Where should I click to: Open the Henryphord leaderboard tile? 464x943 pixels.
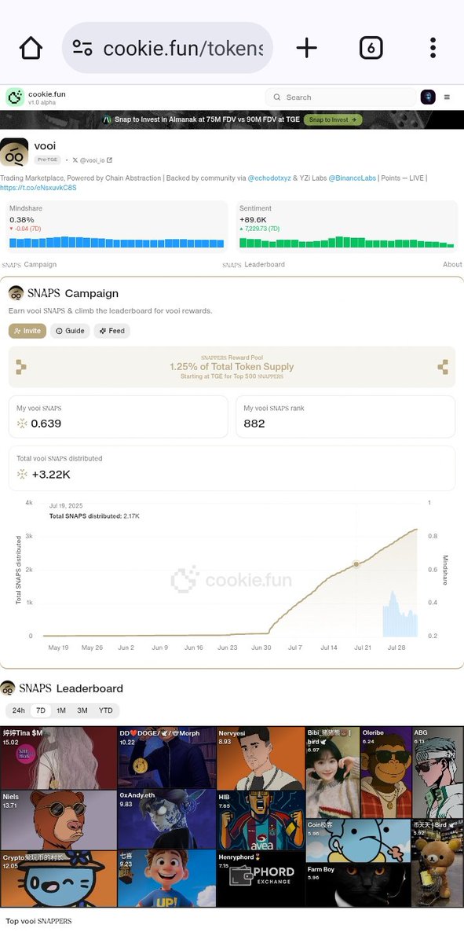pyautogui.click(x=261, y=879)
